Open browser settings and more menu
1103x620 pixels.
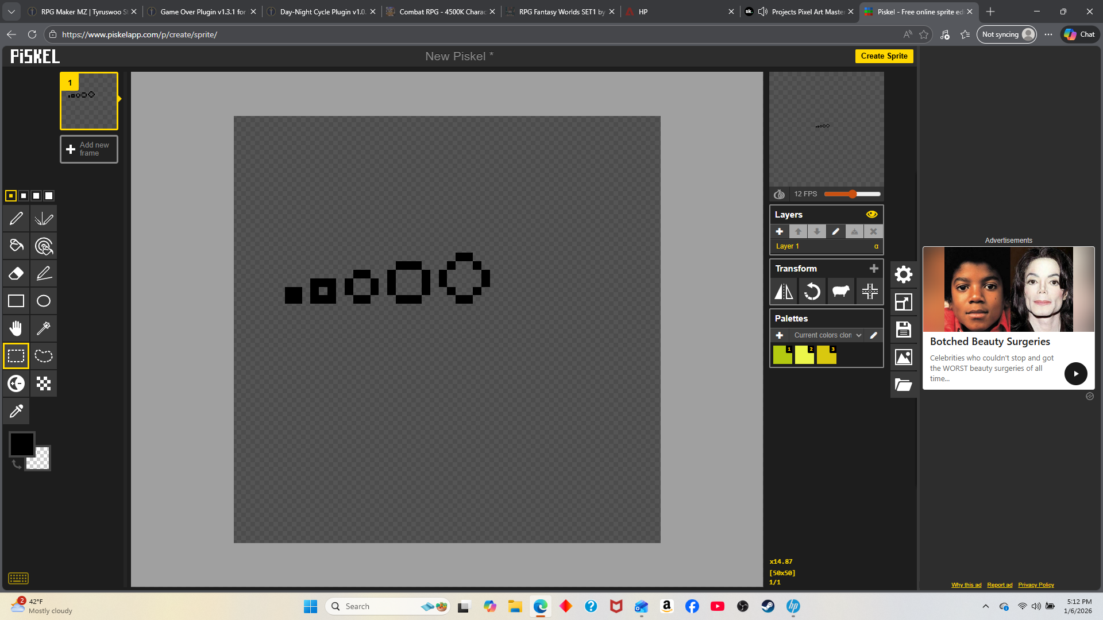click(1048, 34)
